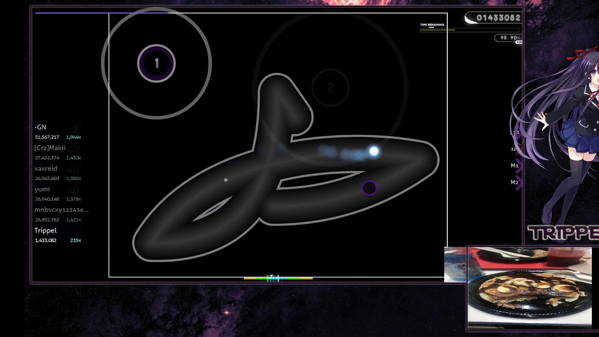The width and height of the screenshot is (599, 337).
Task: Select leaderboard entry [Crz]Makii
Action: pos(58,153)
